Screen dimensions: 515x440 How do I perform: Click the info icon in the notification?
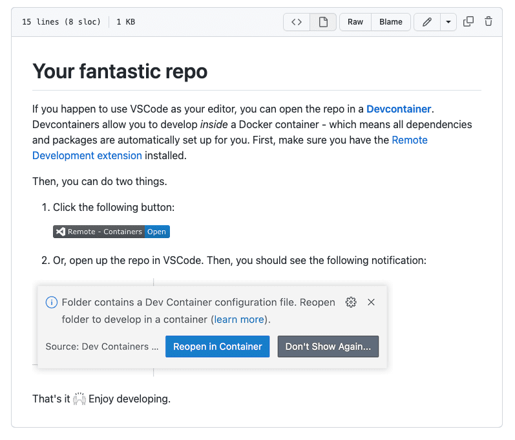click(52, 302)
